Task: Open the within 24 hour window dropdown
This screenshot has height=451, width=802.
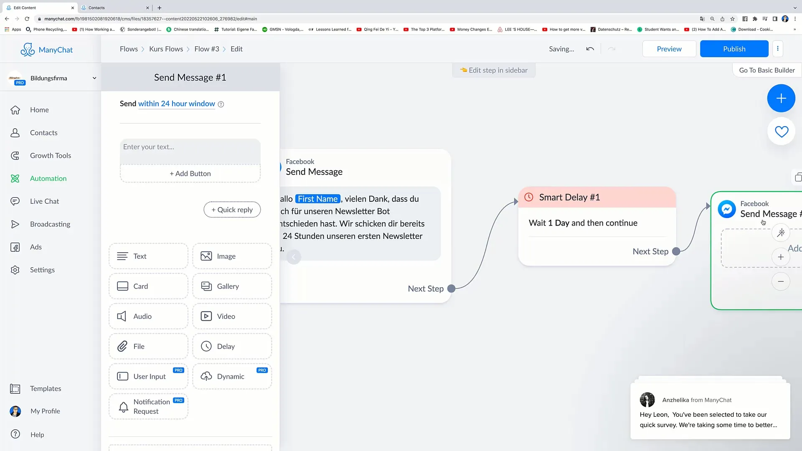Action: tap(176, 104)
